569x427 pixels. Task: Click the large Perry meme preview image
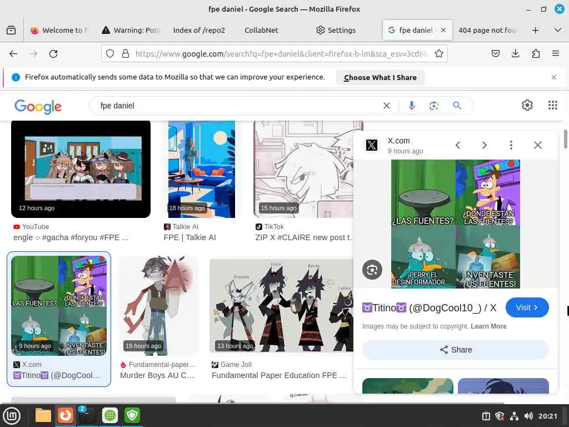[456, 224]
